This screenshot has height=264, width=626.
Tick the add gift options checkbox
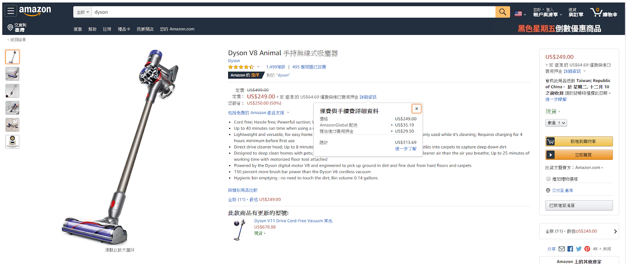pos(548,179)
